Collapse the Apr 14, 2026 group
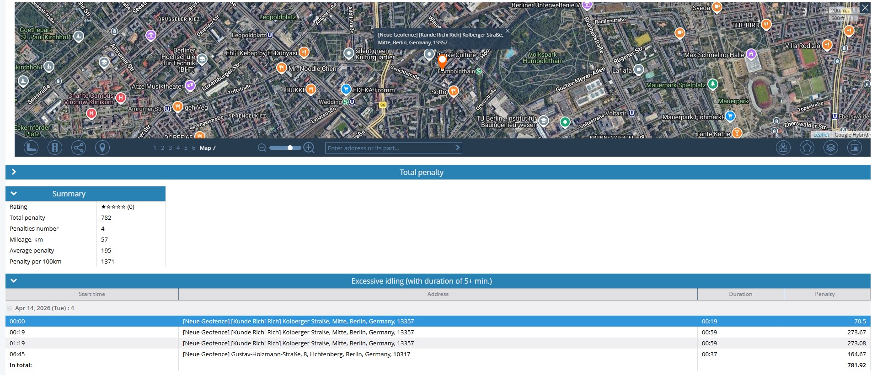 coord(10,308)
